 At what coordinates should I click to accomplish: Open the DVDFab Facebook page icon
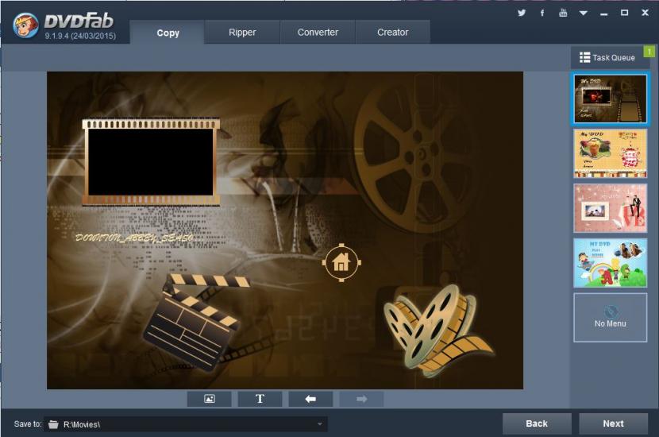point(542,13)
